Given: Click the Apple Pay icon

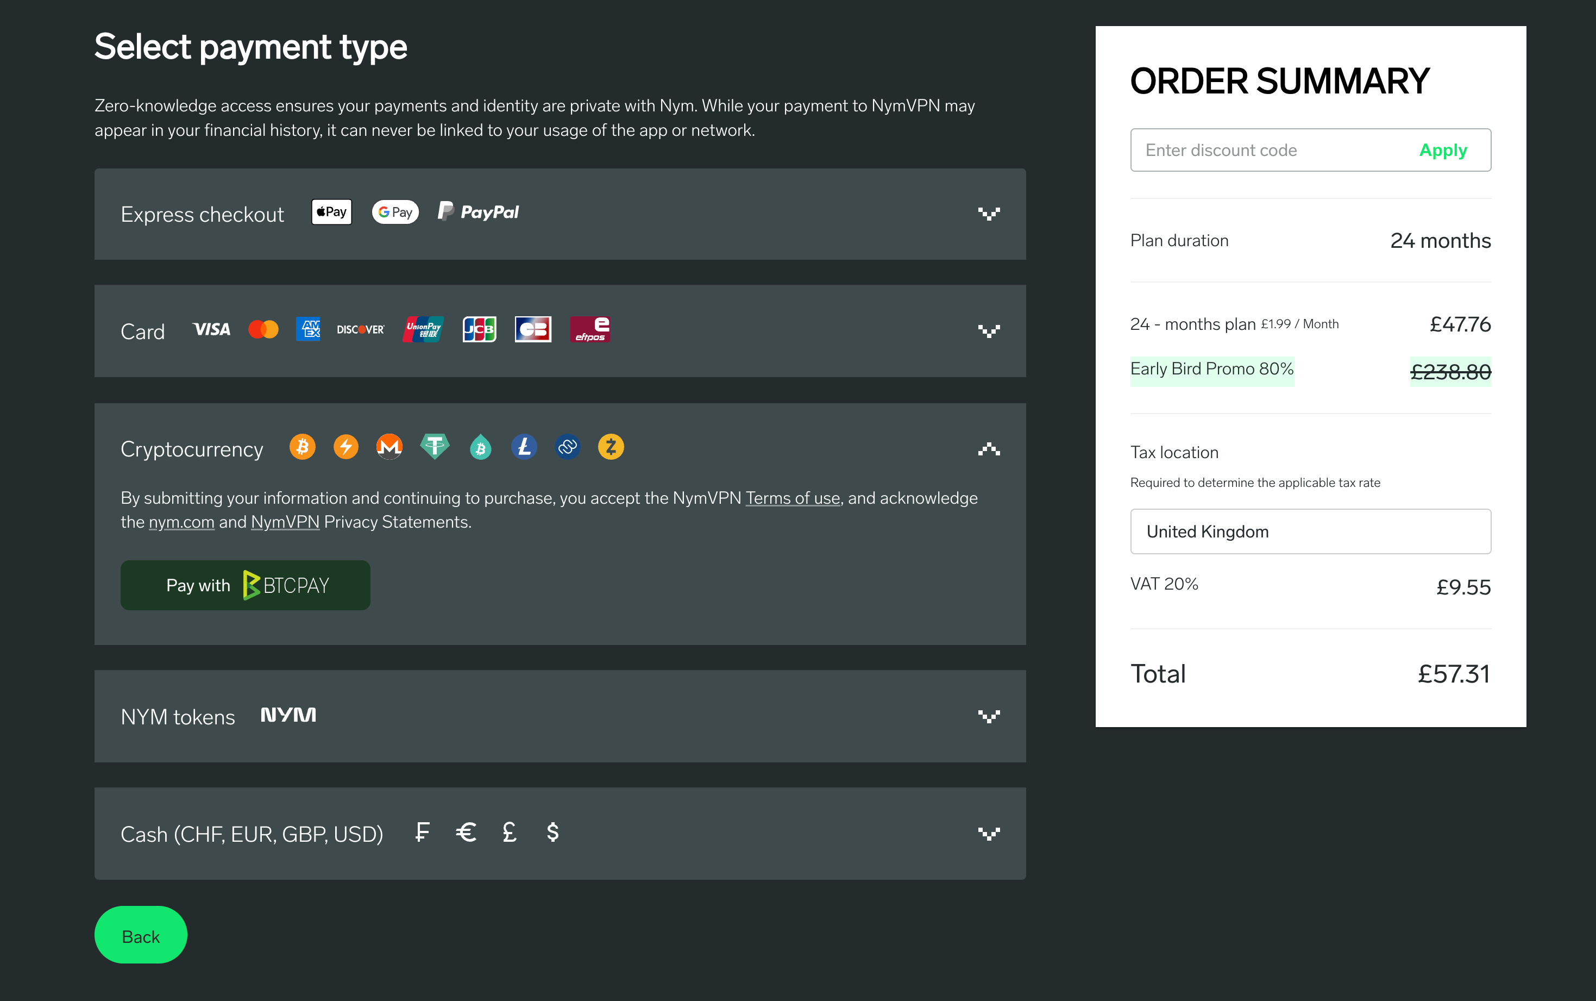Looking at the screenshot, I should tap(331, 212).
